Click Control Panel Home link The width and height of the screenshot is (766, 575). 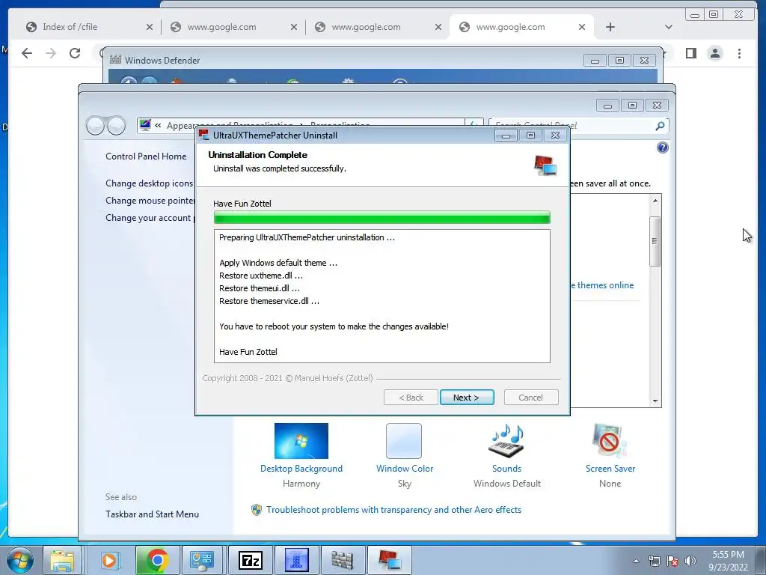tap(146, 156)
